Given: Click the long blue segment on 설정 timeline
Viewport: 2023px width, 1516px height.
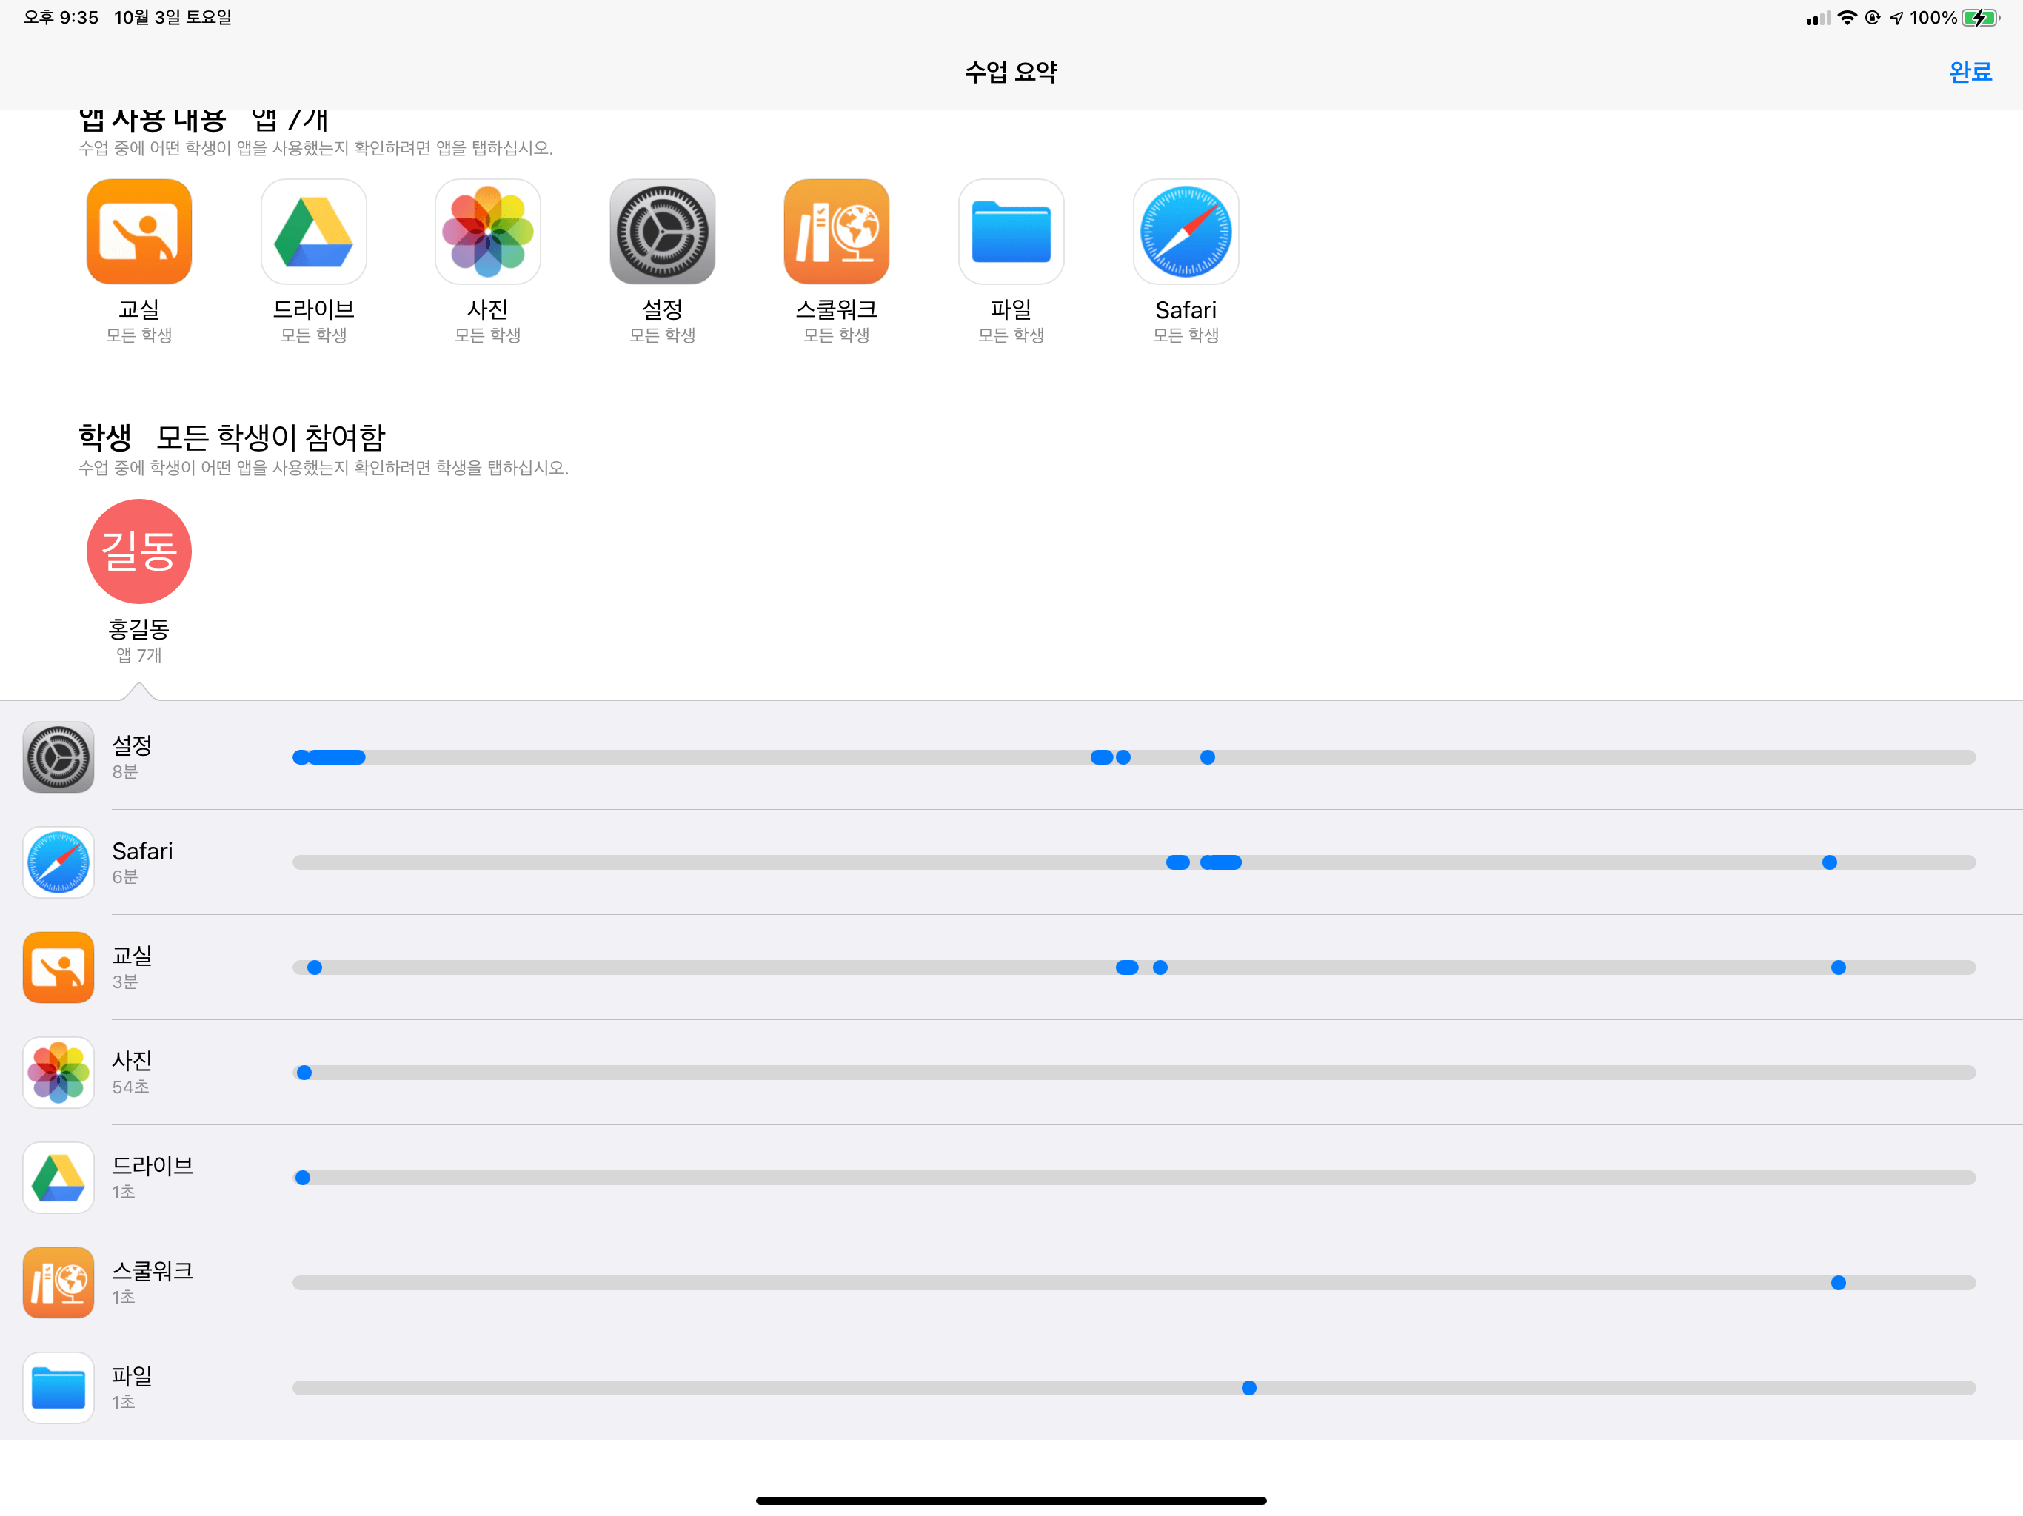Looking at the screenshot, I should click(x=337, y=757).
